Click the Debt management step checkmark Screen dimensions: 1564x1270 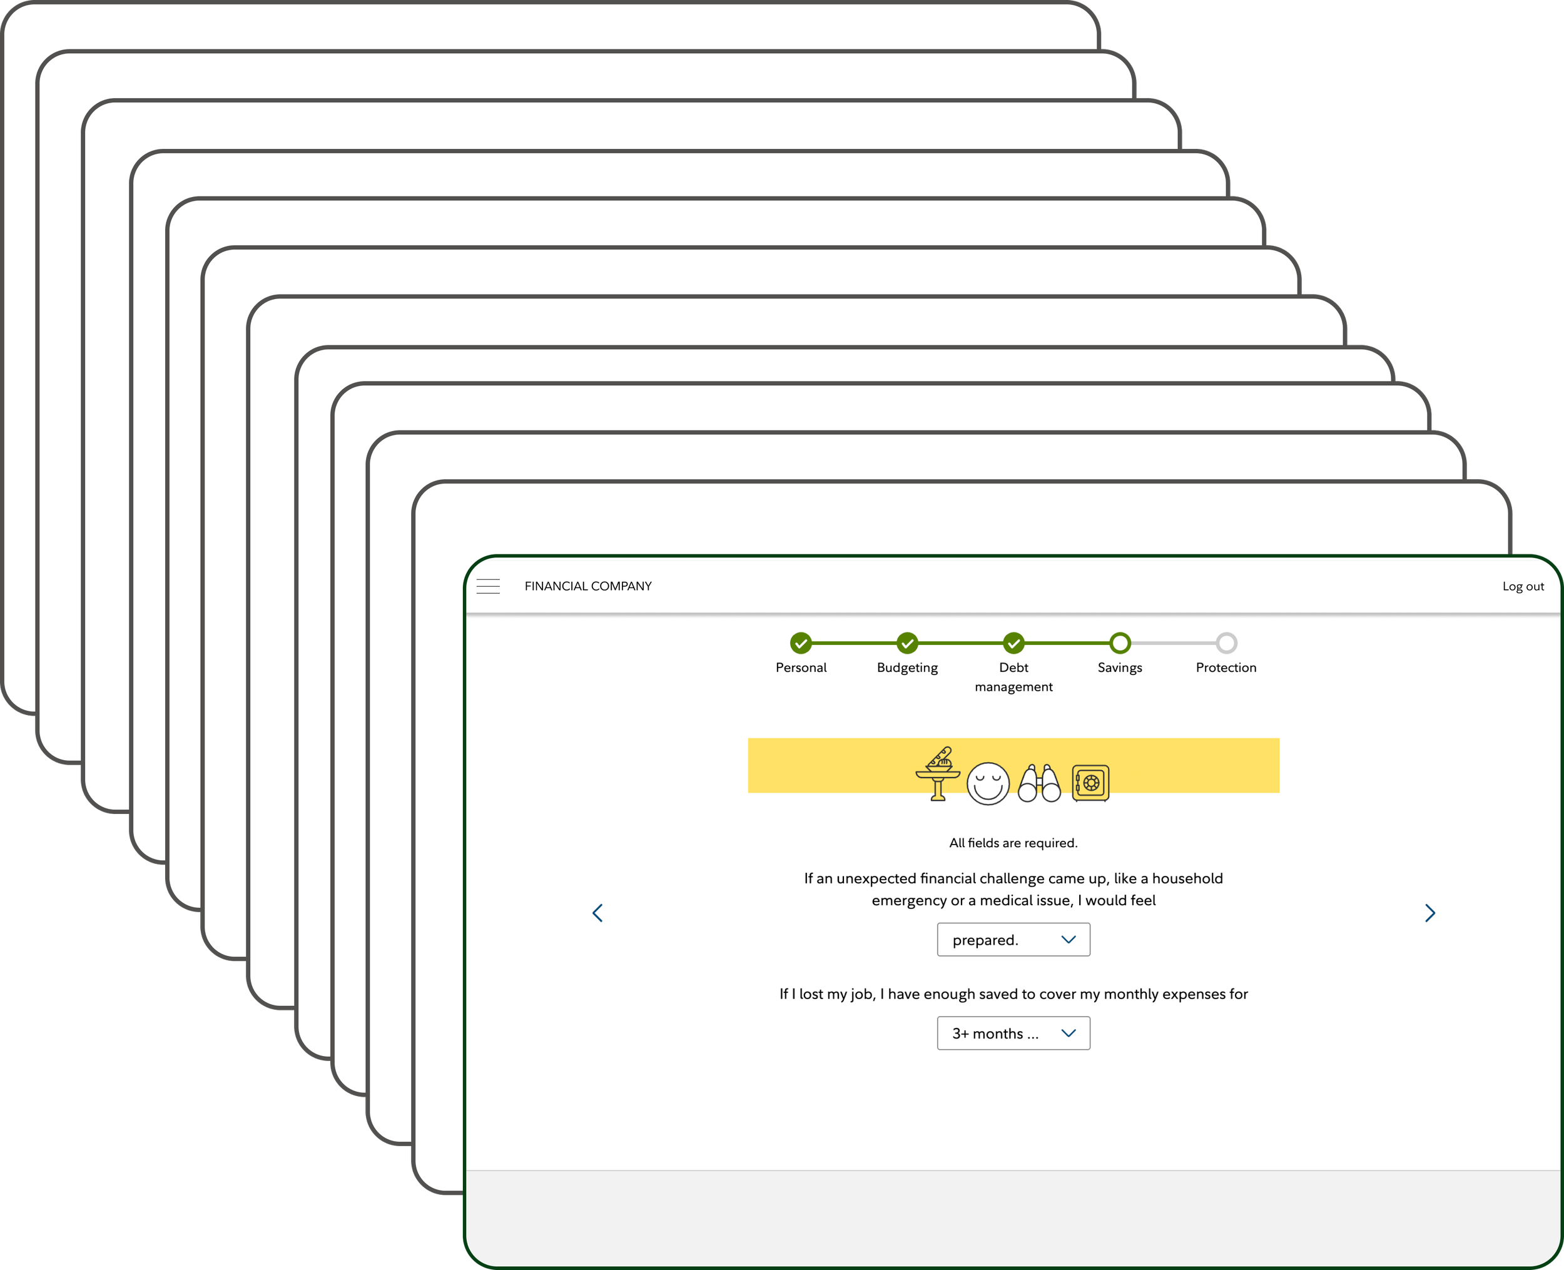click(x=1013, y=643)
